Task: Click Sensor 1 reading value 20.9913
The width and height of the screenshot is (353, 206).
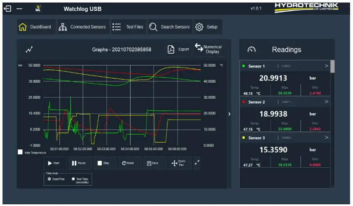Action: pos(273,78)
